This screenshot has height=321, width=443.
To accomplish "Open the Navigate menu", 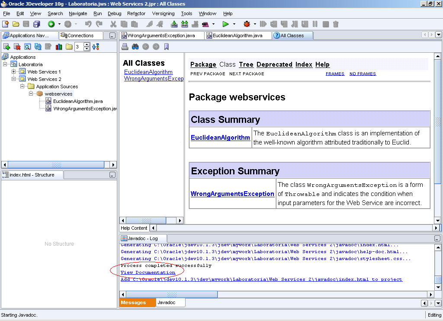I will 78,13.
